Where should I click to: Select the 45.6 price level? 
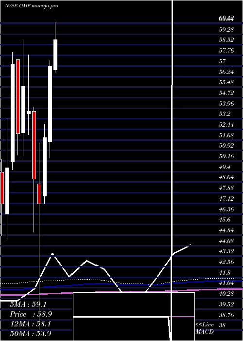point(225,220)
